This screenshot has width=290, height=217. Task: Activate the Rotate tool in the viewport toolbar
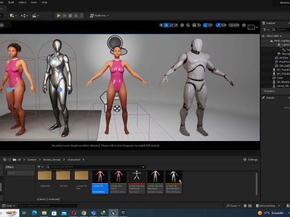[x=171, y=25]
